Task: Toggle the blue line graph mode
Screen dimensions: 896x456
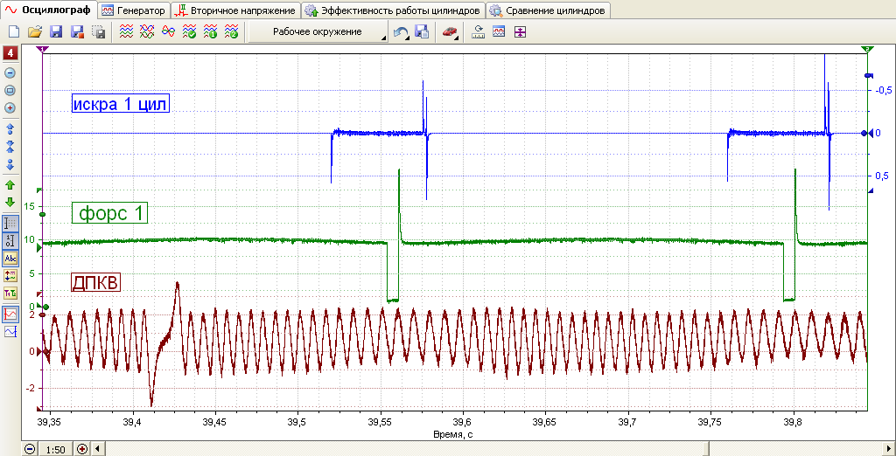Action: [x=10, y=332]
